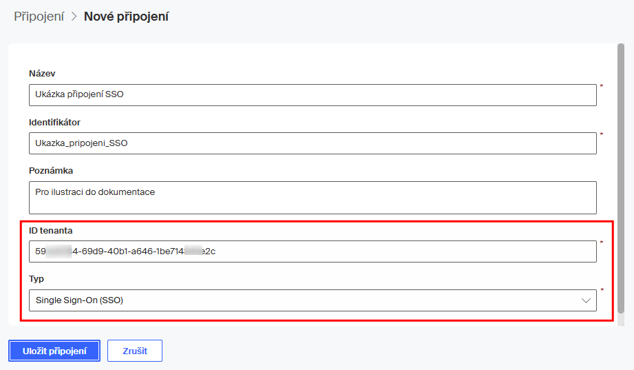Click the ID tenanta input field
634x370 pixels.
click(x=313, y=251)
